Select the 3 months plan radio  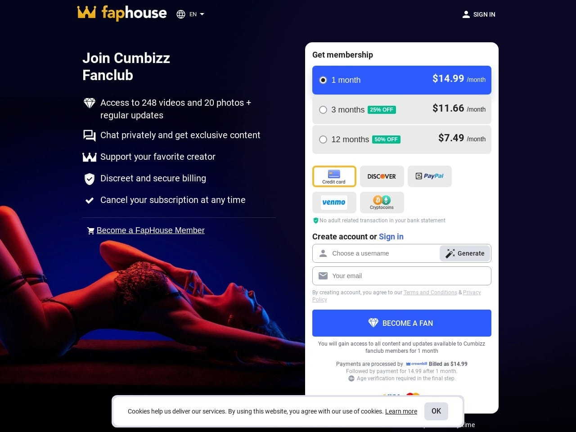click(x=323, y=110)
